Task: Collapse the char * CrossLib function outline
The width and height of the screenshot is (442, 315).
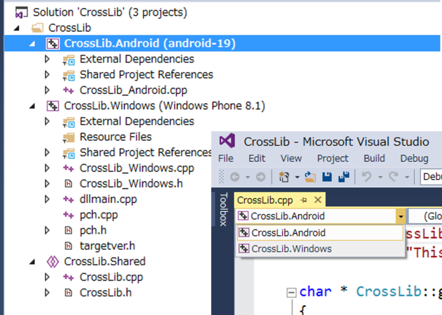Action: [x=292, y=292]
